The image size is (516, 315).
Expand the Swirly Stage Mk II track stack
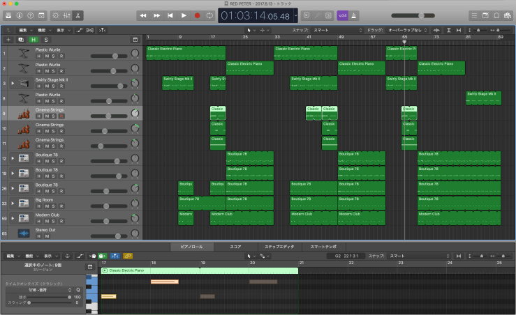point(13,83)
